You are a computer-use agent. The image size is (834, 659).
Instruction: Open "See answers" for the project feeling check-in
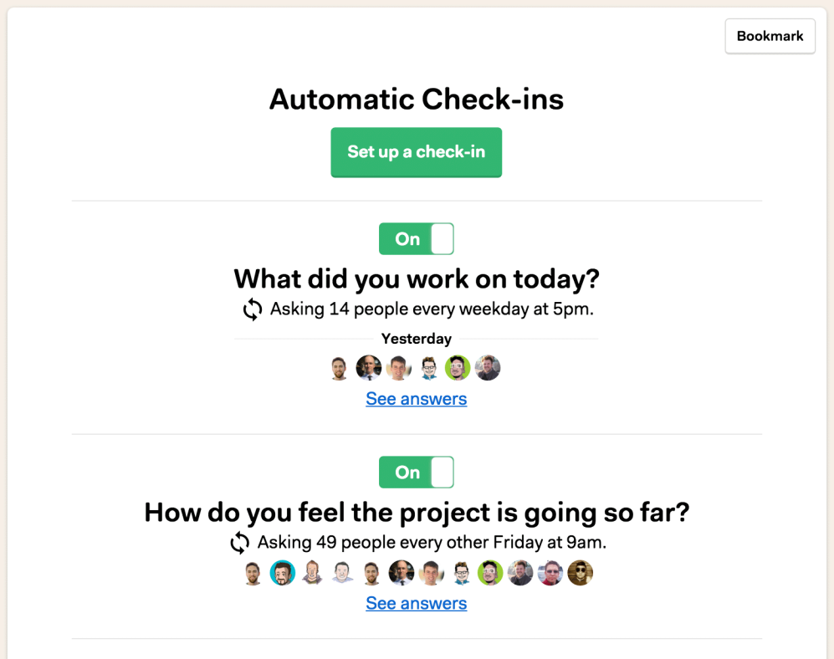416,604
